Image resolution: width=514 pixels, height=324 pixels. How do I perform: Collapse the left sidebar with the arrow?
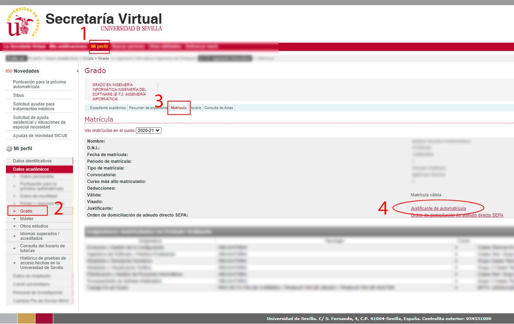point(77,71)
